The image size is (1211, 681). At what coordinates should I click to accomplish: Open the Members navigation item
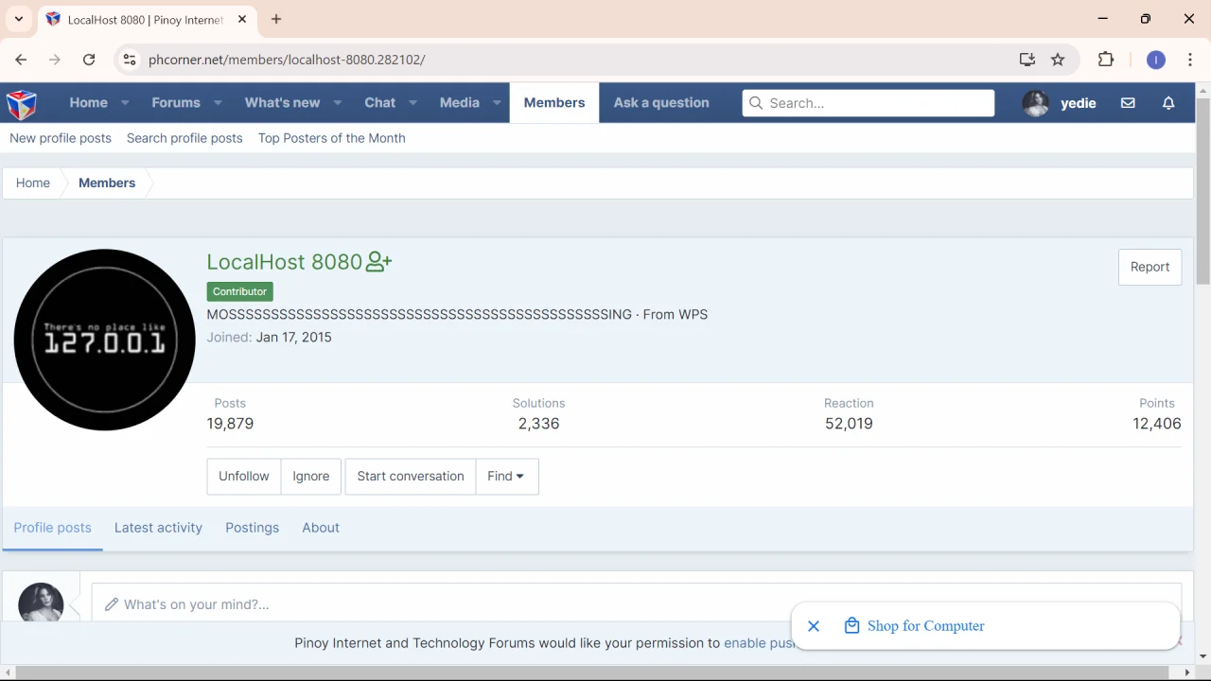pos(554,103)
